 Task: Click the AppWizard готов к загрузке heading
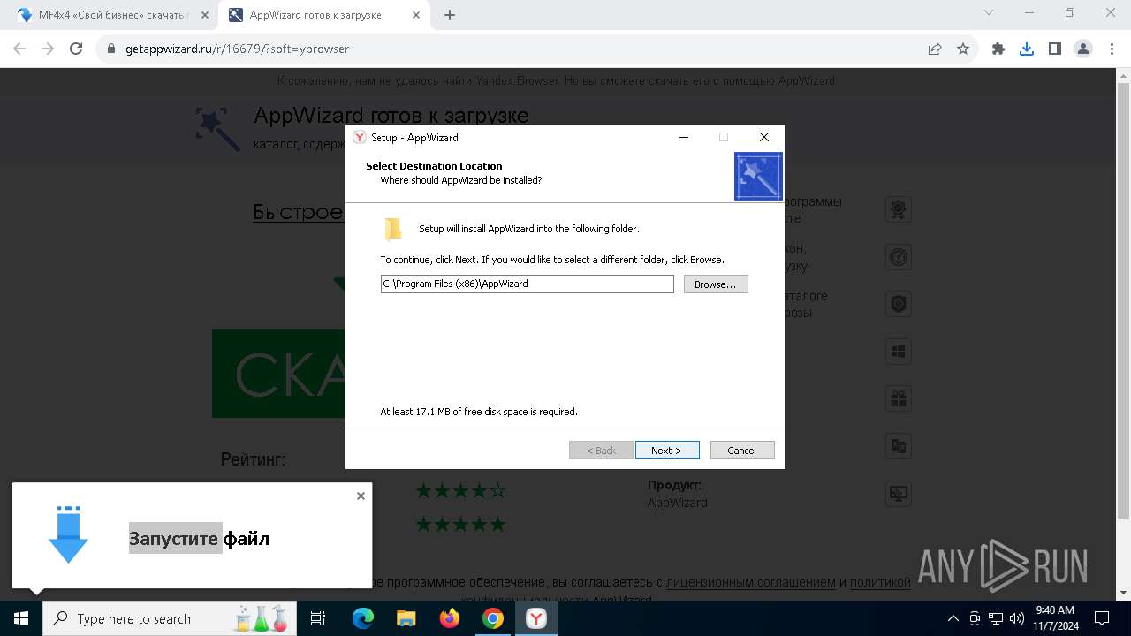(391, 116)
